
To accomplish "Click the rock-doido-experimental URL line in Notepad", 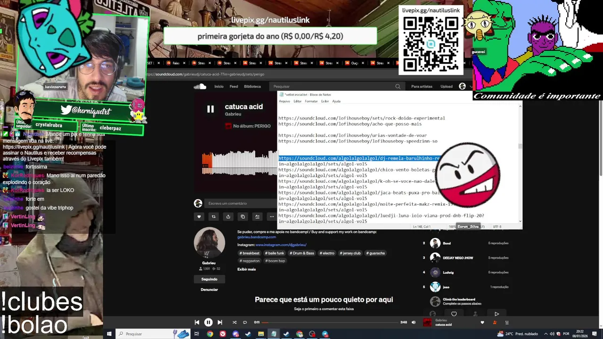I will (361, 118).
